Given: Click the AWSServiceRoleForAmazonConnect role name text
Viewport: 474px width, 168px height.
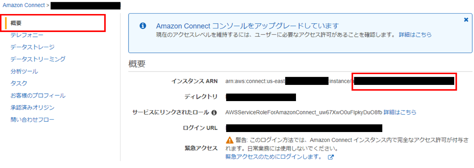Looking at the screenshot, I should pyautogui.click(x=304, y=112).
